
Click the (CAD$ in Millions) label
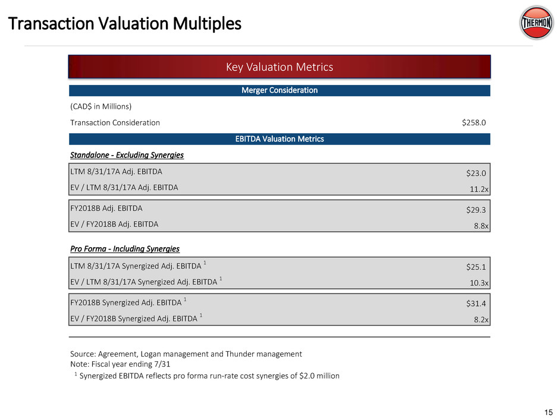point(101,106)
